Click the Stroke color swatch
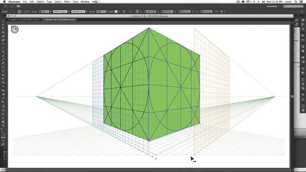Viewport: 306px width, 172px height. pos(26,11)
